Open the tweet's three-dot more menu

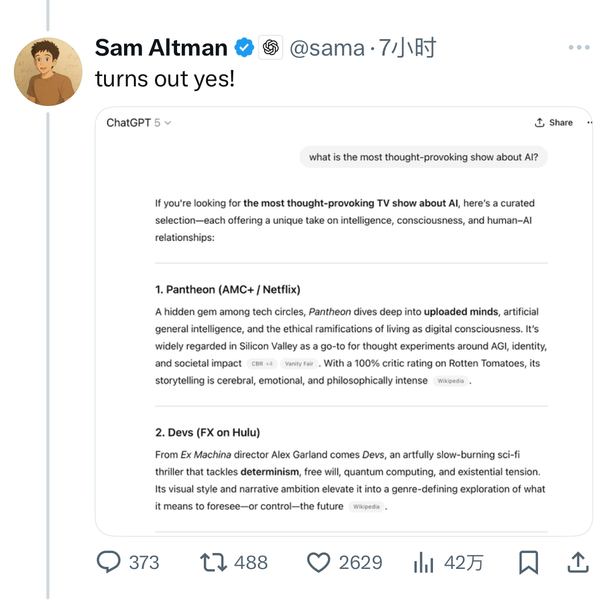pos(579,47)
